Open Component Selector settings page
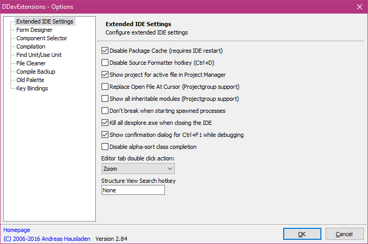368x244 pixels. tap(42, 38)
